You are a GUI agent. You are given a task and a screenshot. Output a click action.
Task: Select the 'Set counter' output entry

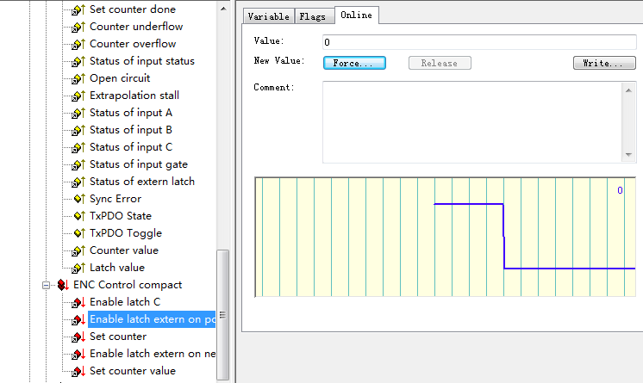point(118,337)
